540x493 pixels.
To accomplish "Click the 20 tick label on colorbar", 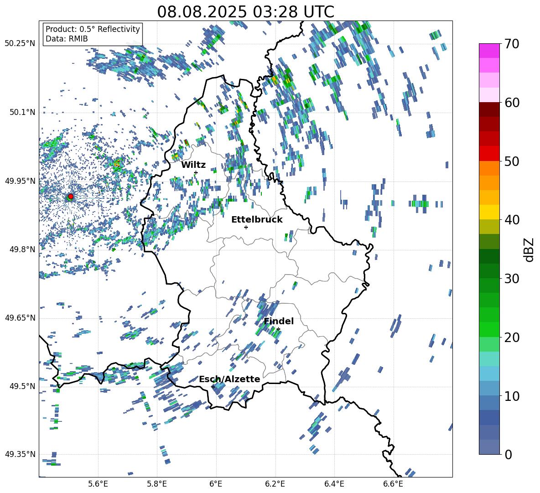I will [x=512, y=337].
